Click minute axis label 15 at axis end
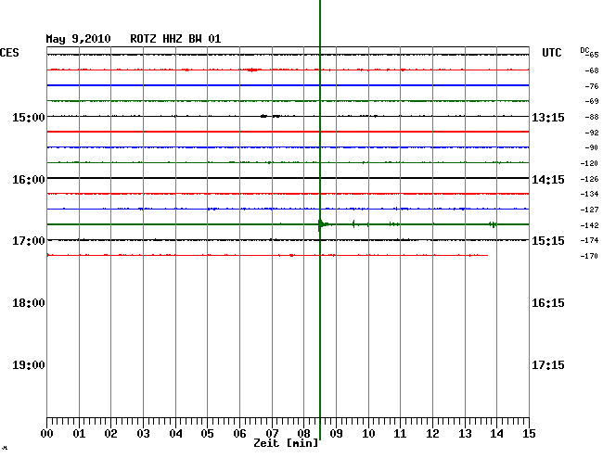Screen dimensions: 603x458 tap(529, 434)
